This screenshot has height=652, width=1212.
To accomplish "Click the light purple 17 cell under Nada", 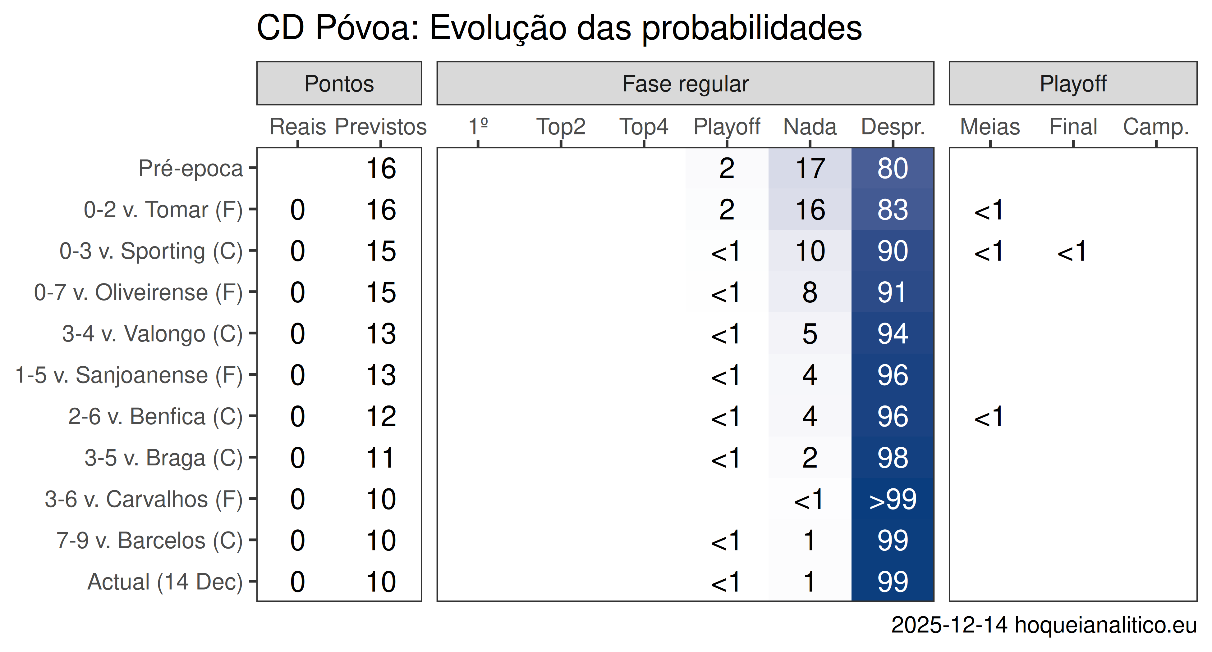I will pos(810,168).
